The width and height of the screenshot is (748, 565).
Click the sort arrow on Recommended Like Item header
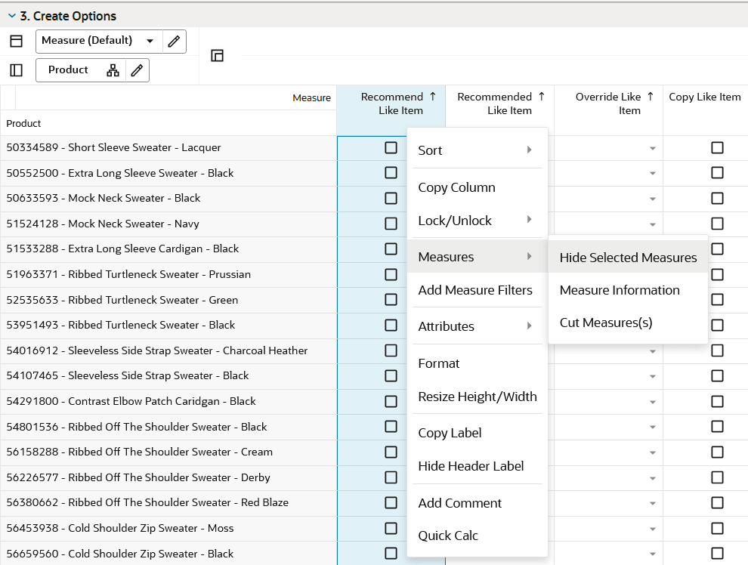542,96
